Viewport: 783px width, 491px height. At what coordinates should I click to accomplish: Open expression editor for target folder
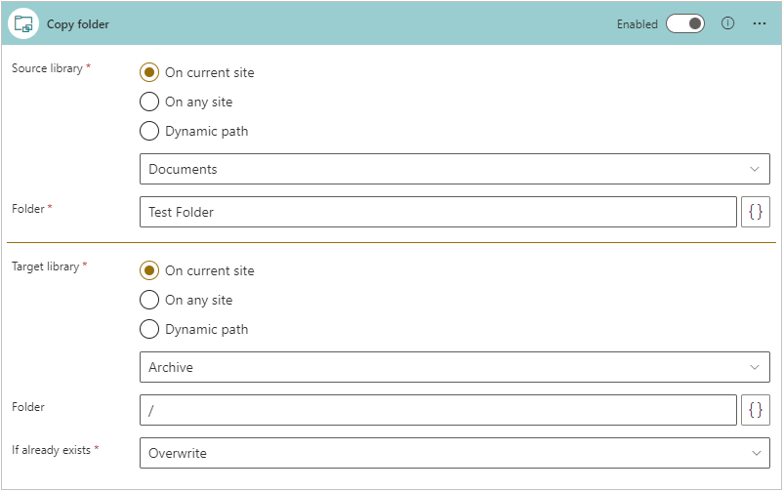tap(756, 410)
